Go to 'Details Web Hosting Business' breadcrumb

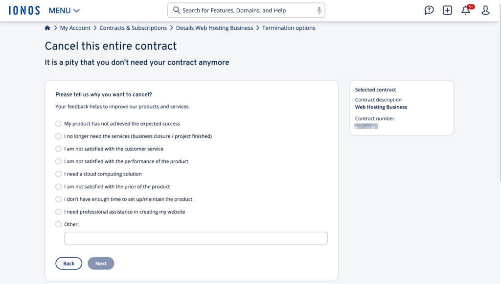tap(214, 28)
